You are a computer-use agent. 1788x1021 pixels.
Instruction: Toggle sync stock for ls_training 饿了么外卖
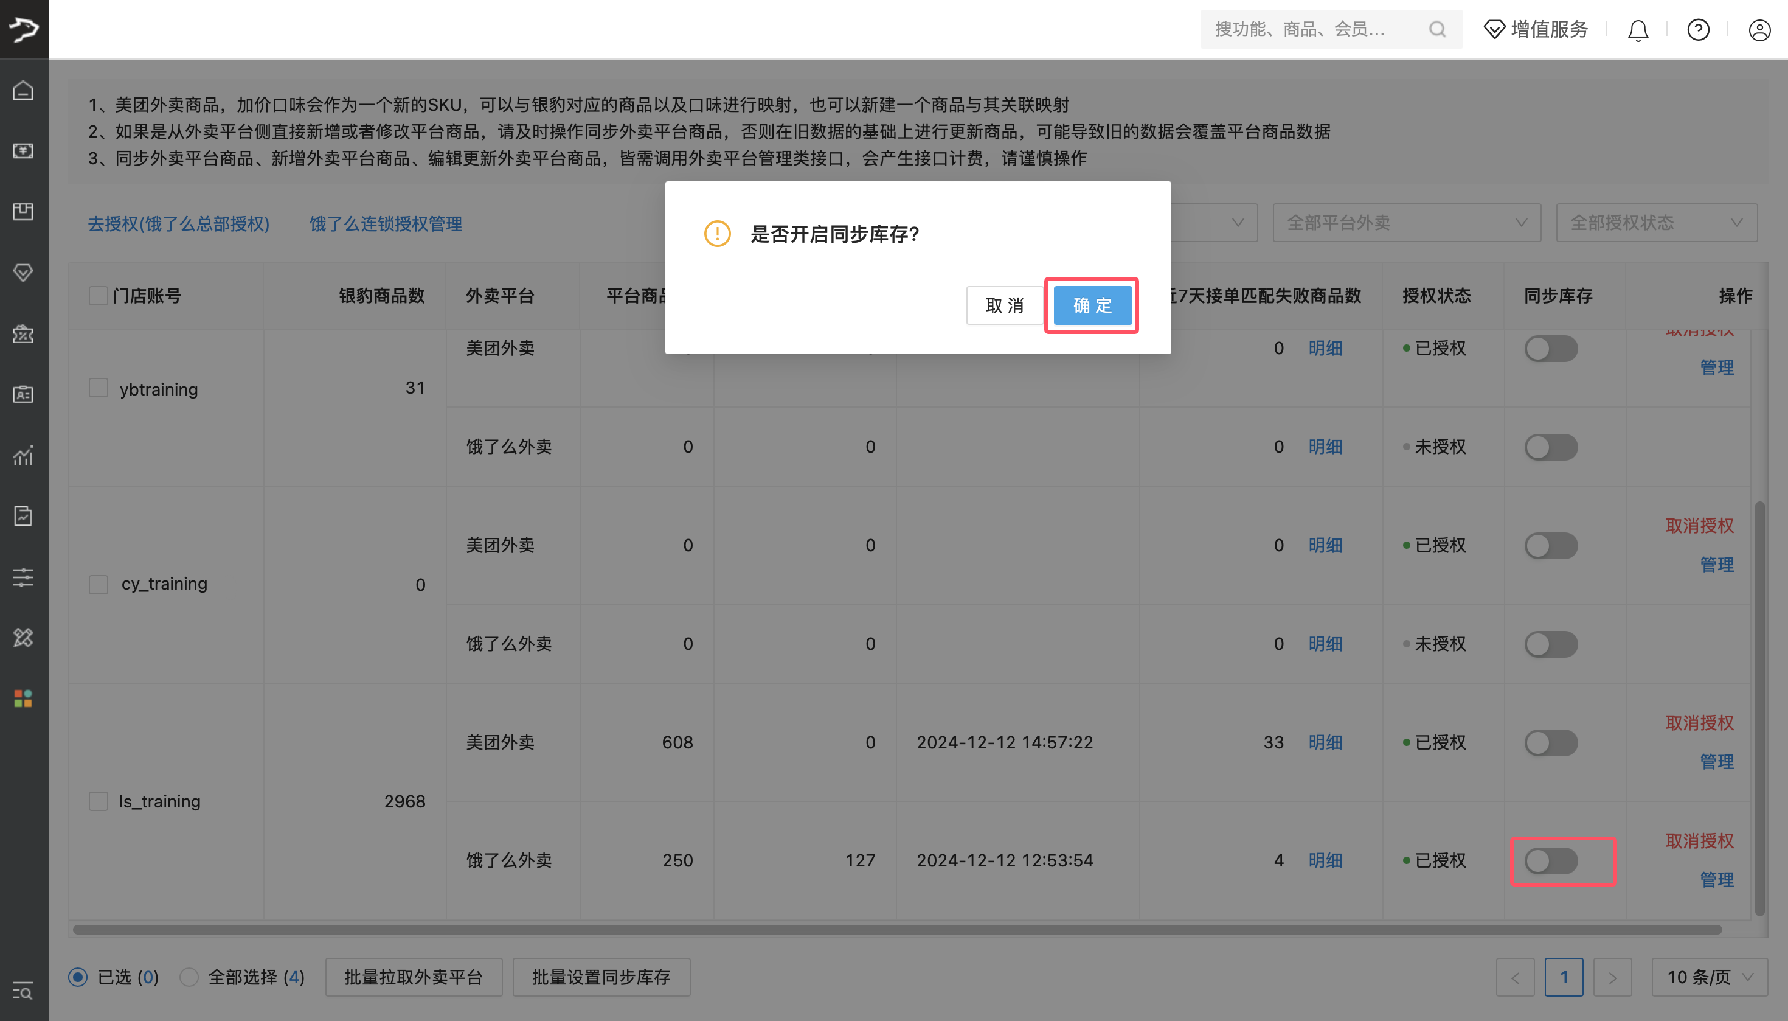pos(1551,860)
